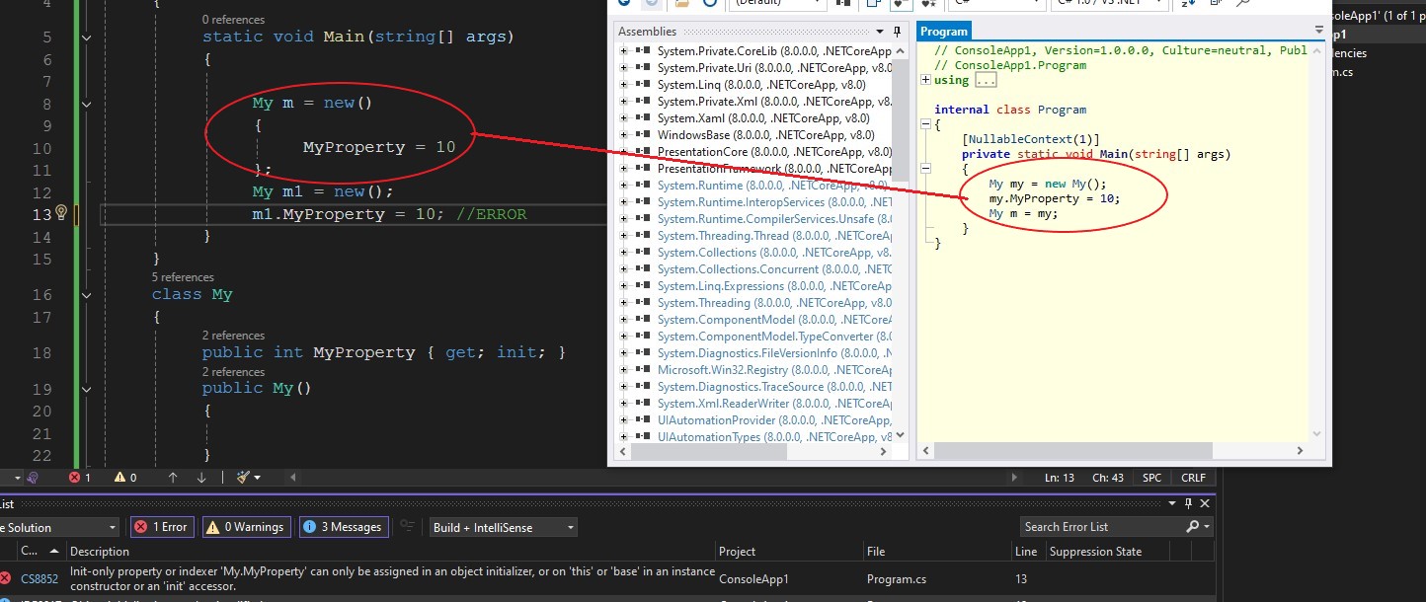Click the '5 references' CodeLens above class My

coord(183,277)
